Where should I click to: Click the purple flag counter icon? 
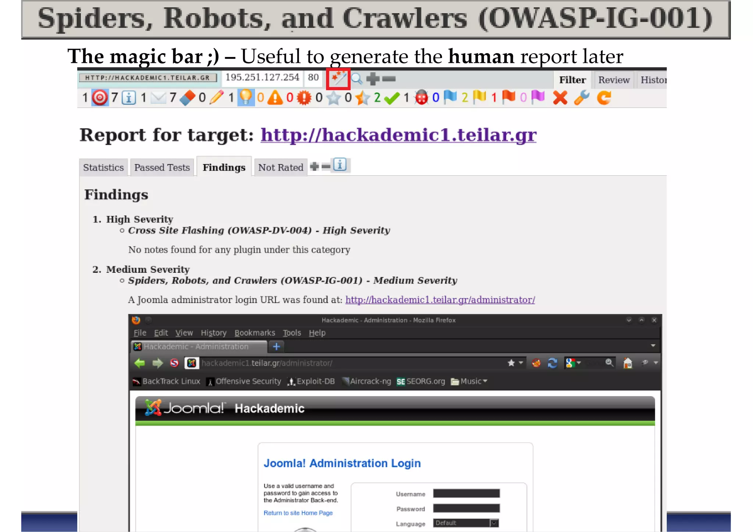[x=538, y=97]
